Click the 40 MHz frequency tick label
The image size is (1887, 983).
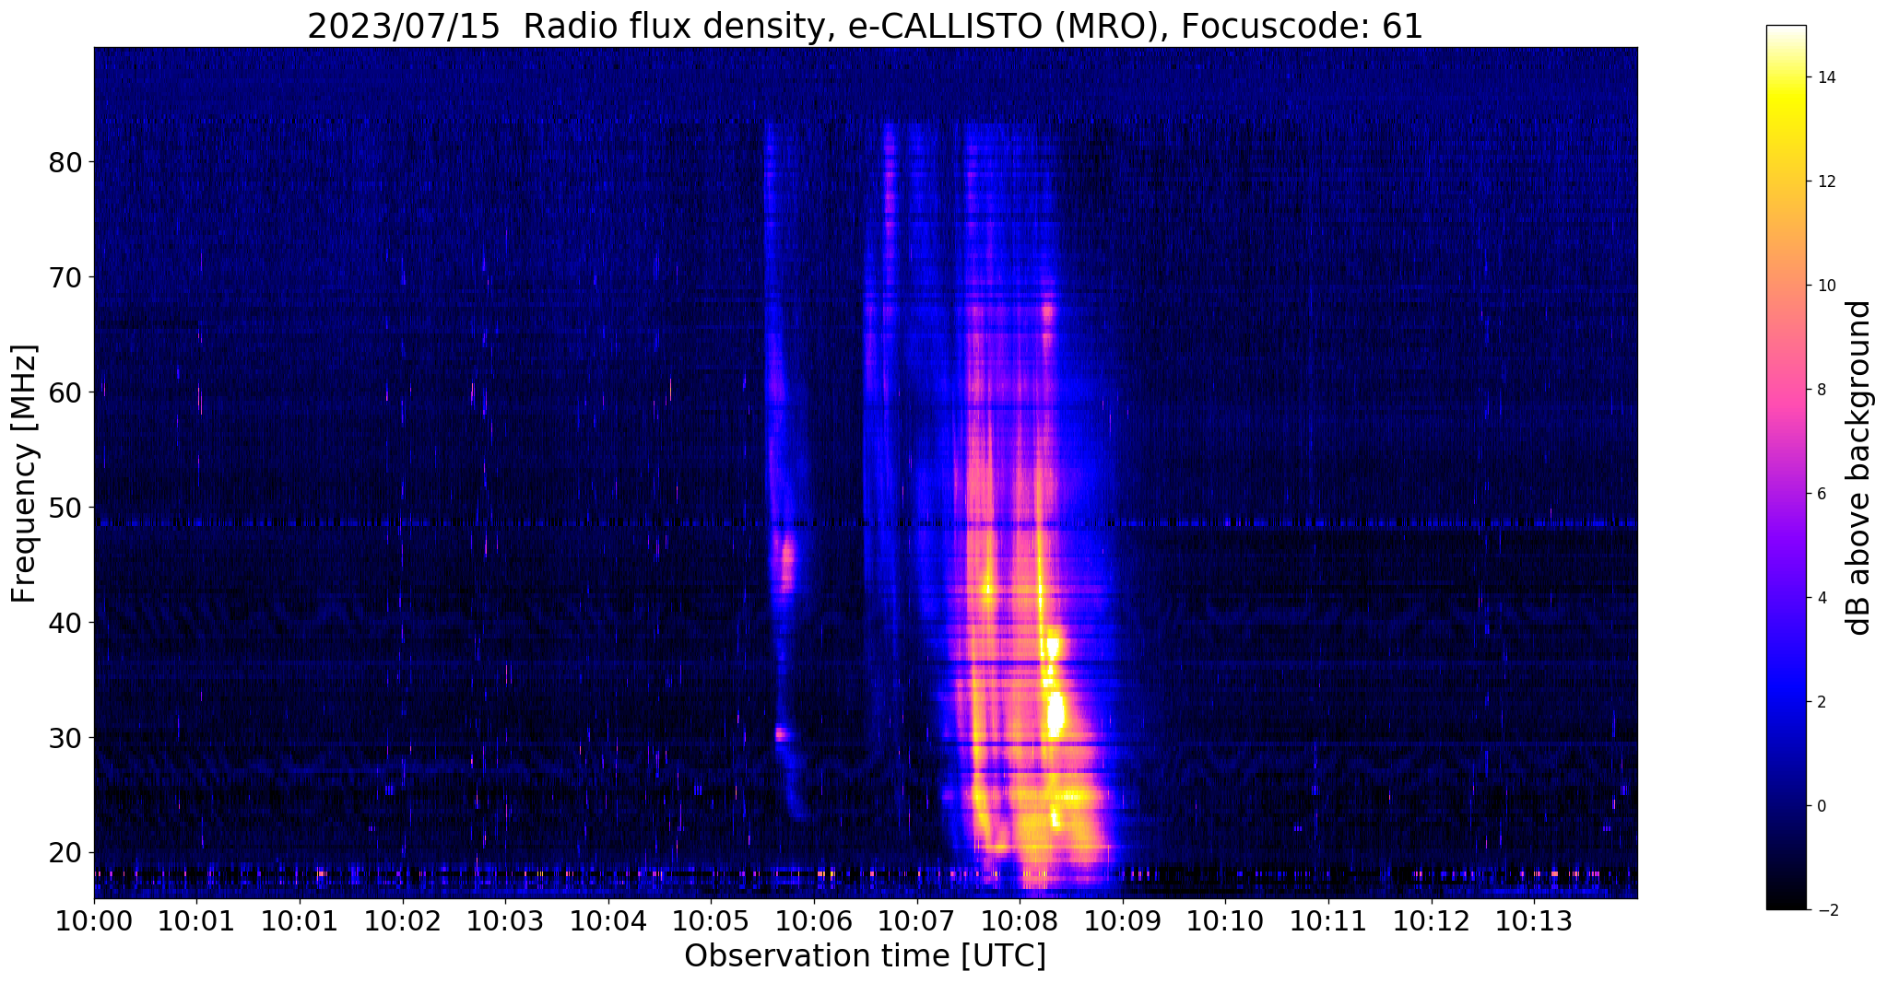(66, 622)
